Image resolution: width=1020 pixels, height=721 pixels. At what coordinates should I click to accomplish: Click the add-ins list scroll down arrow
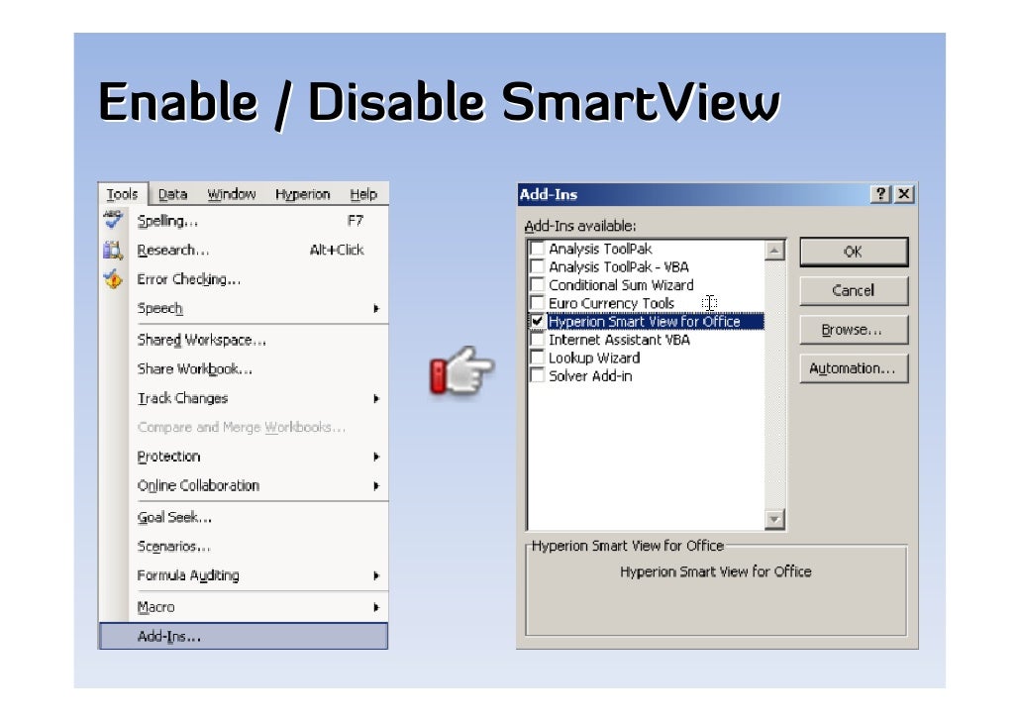[774, 519]
